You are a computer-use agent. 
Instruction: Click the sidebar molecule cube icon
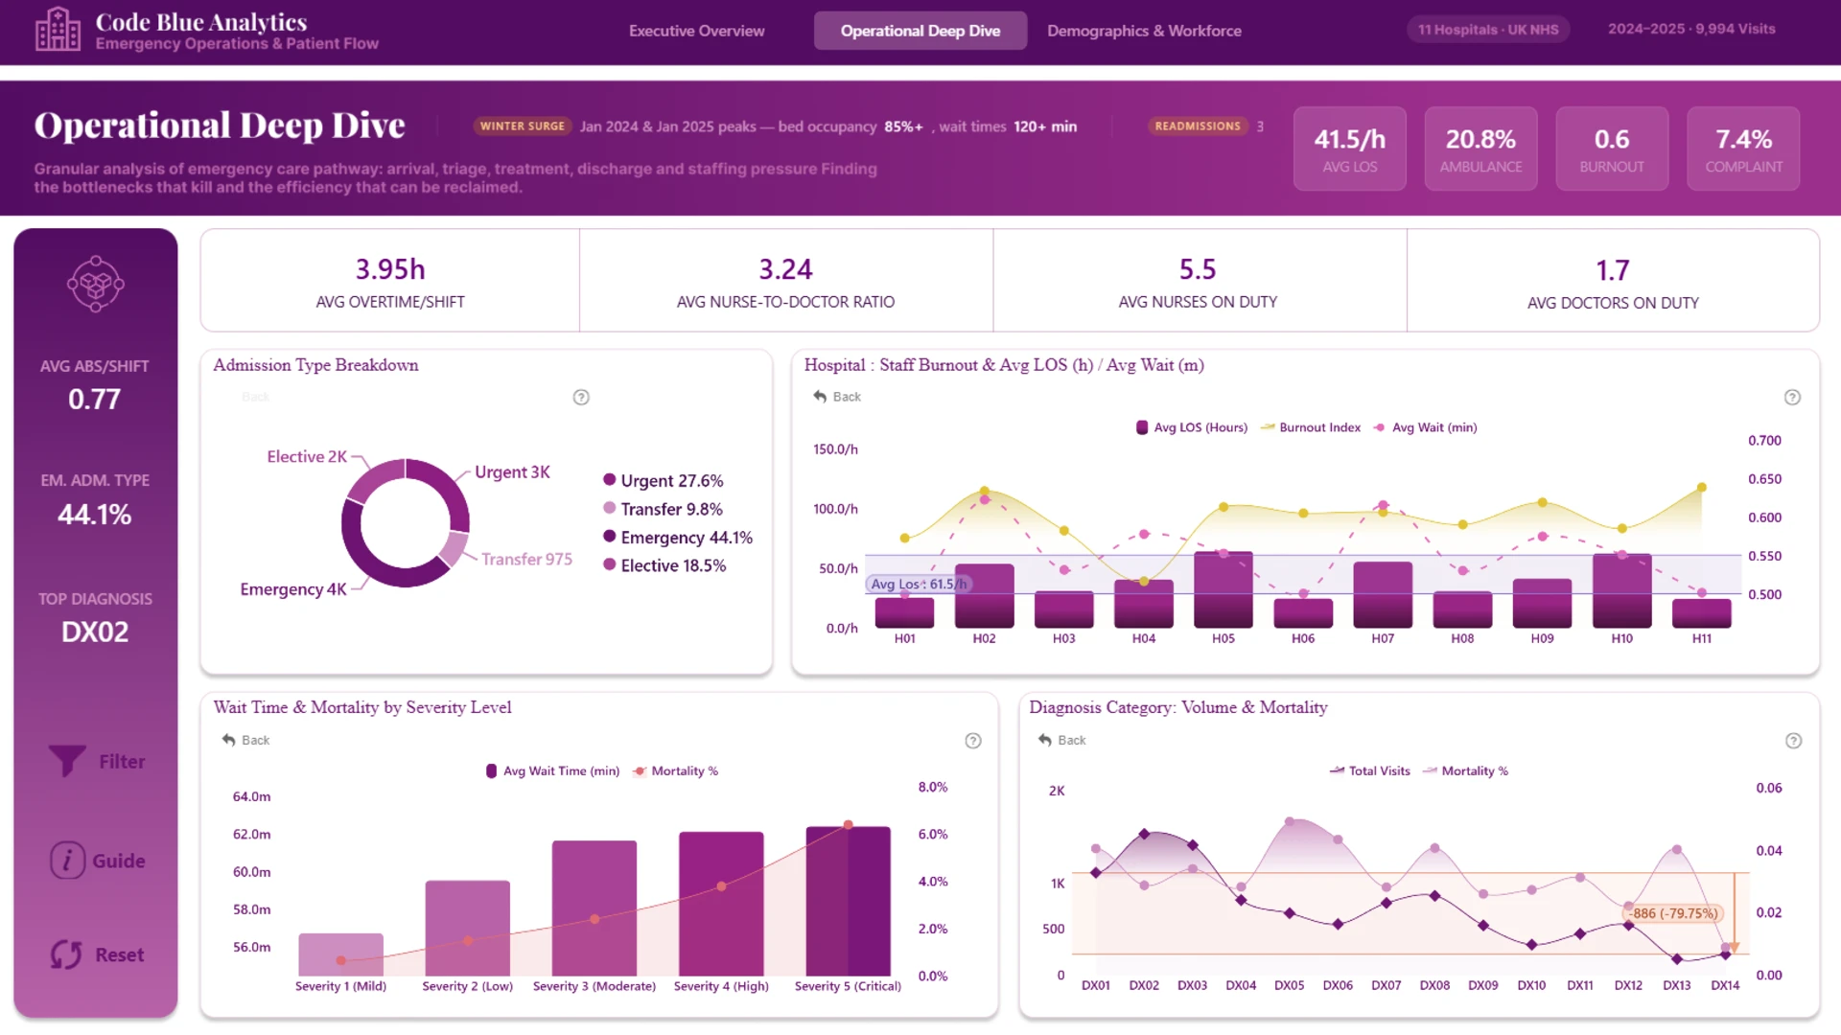pyautogui.click(x=95, y=284)
